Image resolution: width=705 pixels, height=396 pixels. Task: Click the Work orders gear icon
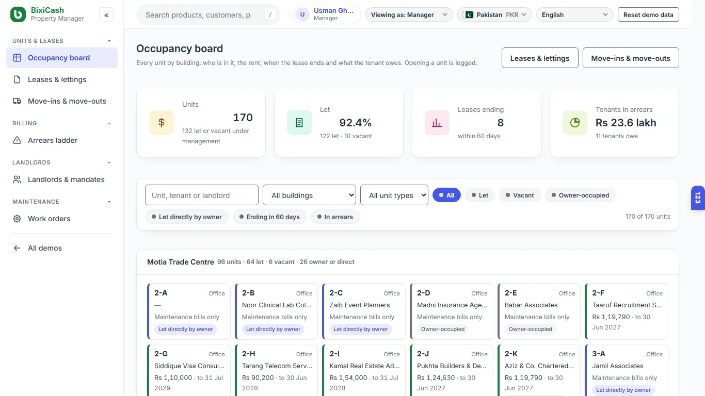(17, 219)
